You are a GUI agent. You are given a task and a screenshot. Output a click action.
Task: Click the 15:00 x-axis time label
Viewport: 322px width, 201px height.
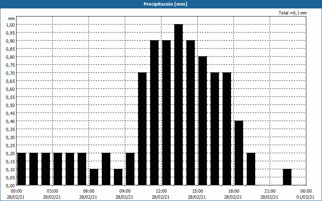pos(197,191)
